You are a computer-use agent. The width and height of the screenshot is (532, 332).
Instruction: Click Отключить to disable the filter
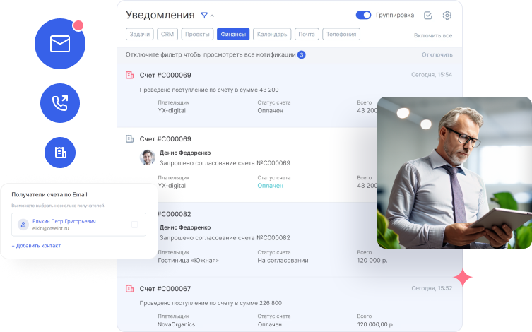[x=437, y=54]
